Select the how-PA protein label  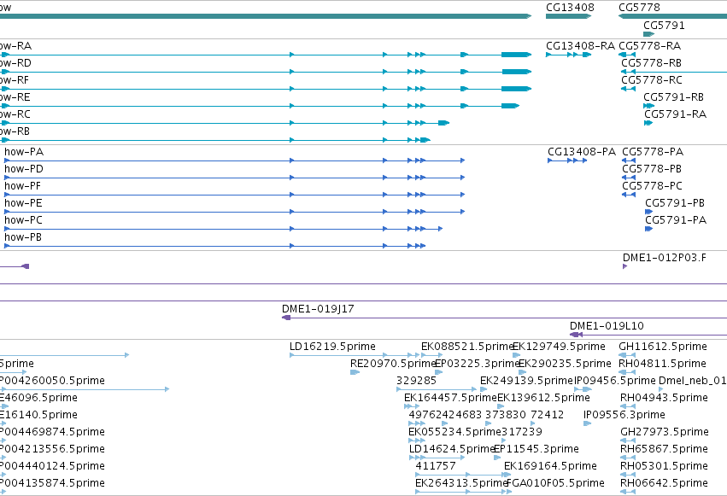(x=24, y=152)
